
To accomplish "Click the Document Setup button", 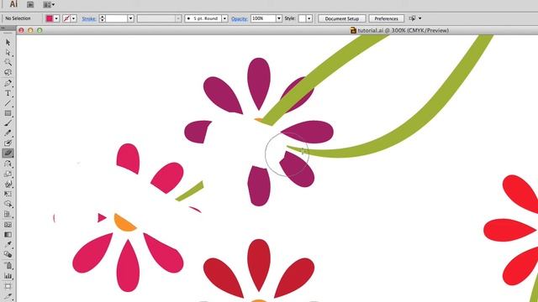I will pos(342,18).
